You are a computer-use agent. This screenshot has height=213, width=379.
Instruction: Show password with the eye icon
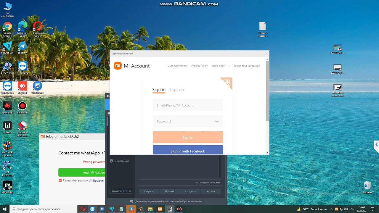[217, 122]
